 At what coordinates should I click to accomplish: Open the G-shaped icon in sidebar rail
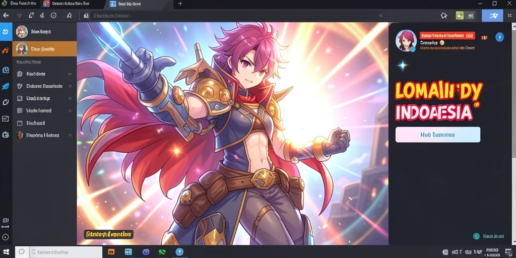coord(6,135)
